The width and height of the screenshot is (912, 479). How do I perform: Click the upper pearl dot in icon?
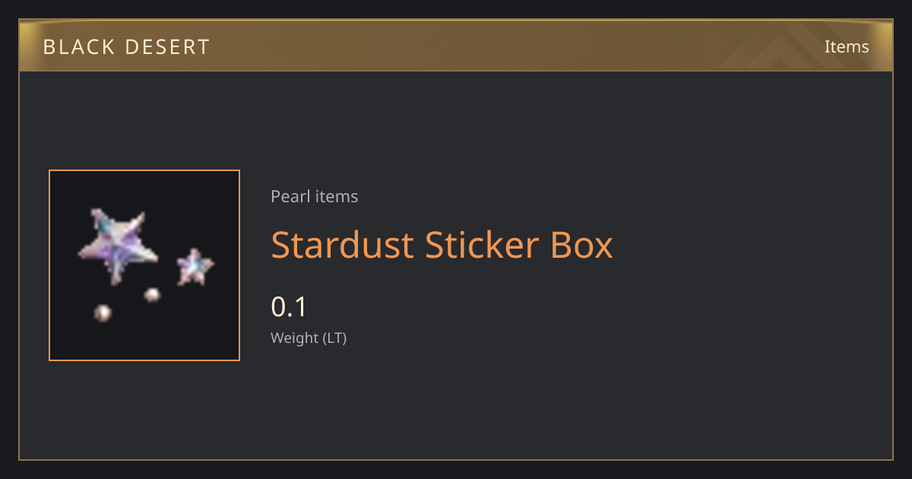click(153, 294)
